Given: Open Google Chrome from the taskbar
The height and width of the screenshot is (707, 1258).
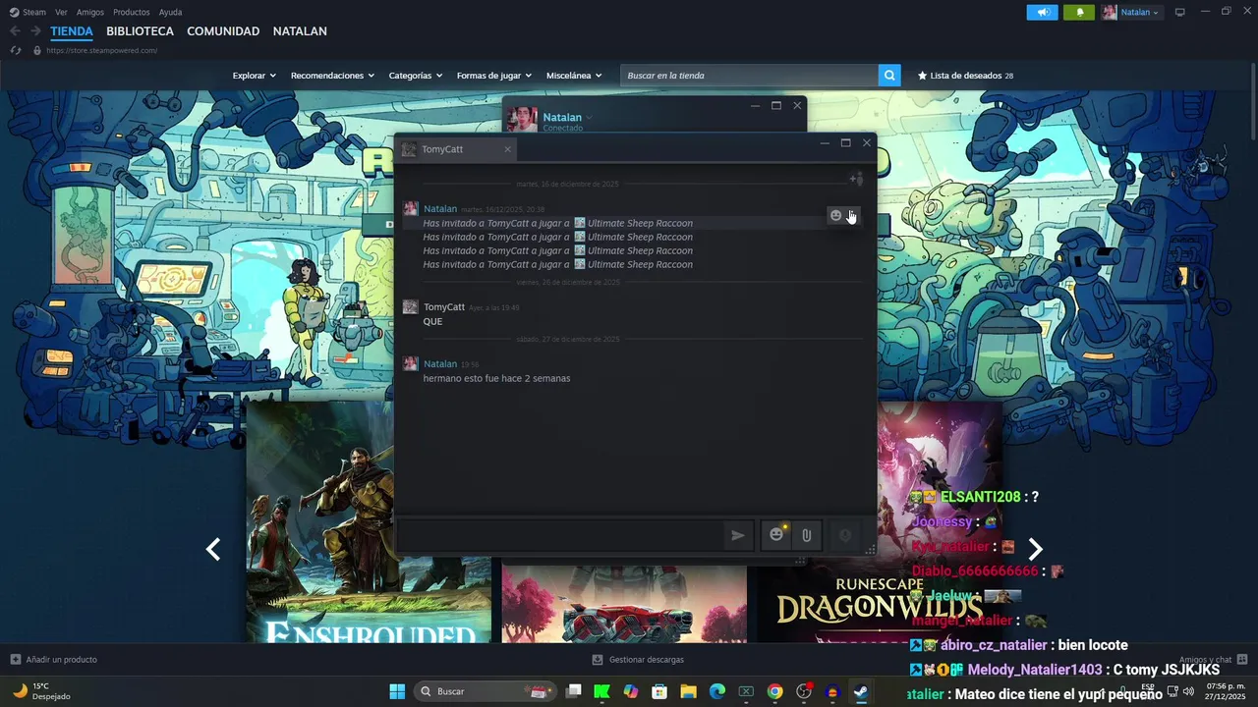Looking at the screenshot, I should pos(774,691).
